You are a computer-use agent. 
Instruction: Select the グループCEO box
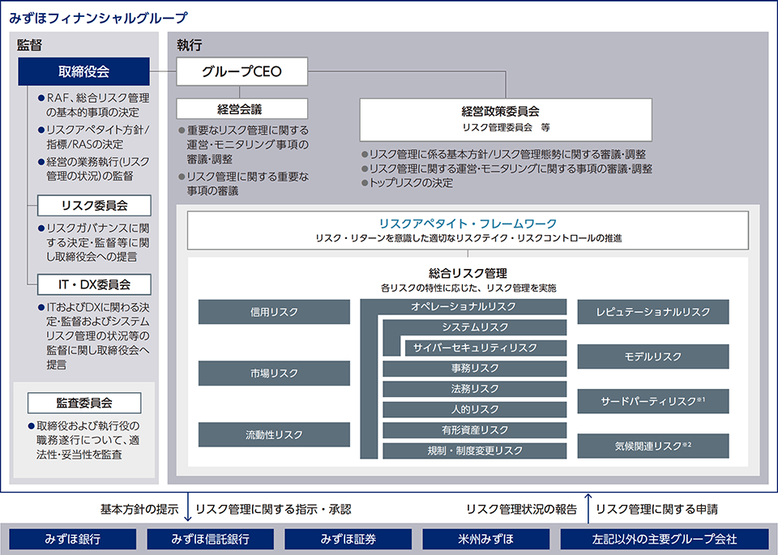[x=242, y=71]
